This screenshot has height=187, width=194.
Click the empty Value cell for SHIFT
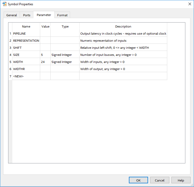pos(45,47)
